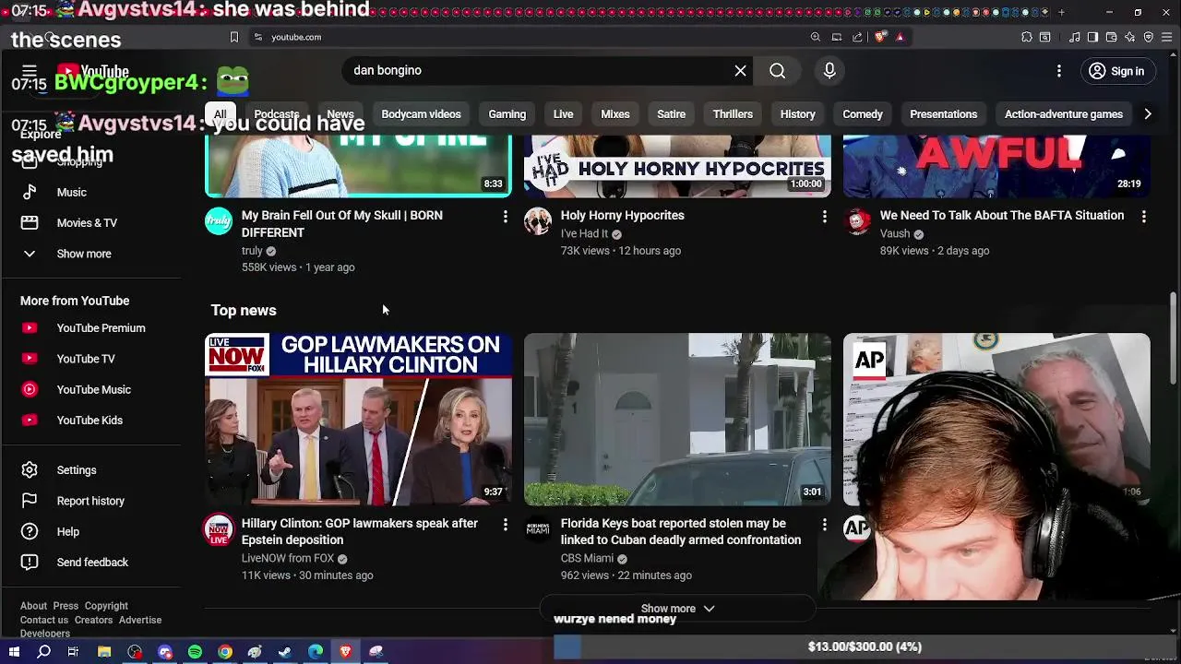Viewport: 1181px width, 664px height.
Task: Expand the sidebar with Show more
Action: 92,254
